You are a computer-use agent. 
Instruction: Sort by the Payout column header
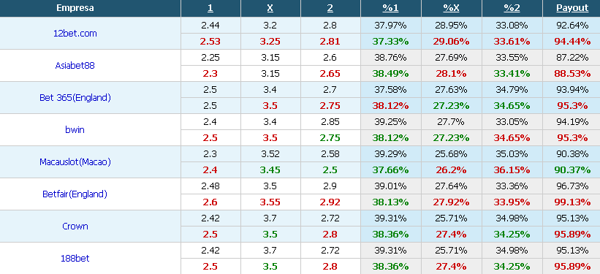click(572, 8)
